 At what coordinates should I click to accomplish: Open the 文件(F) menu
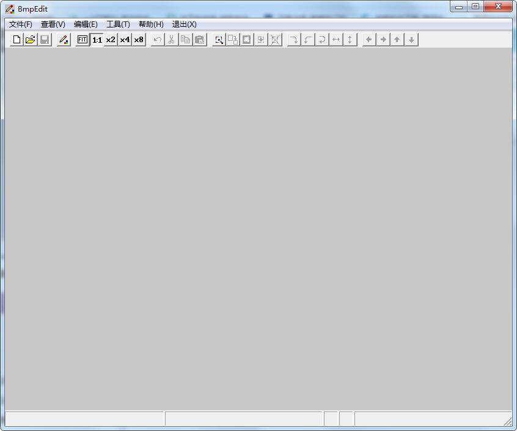pyautogui.click(x=20, y=24)
